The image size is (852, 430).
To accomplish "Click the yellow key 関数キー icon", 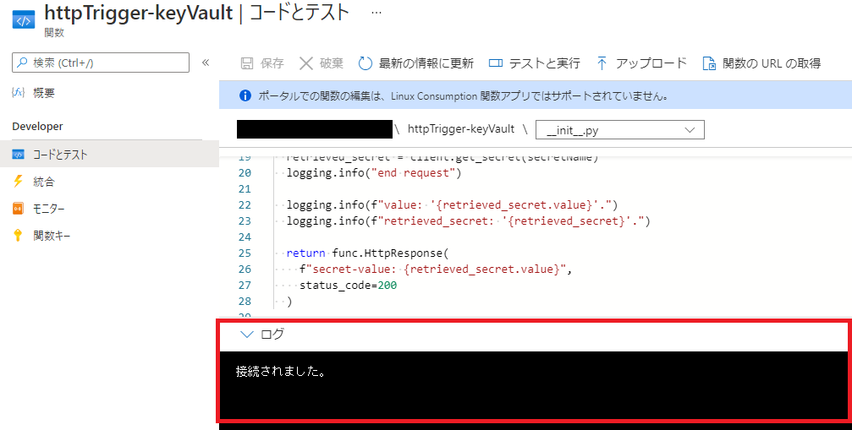I will [18, 236].
